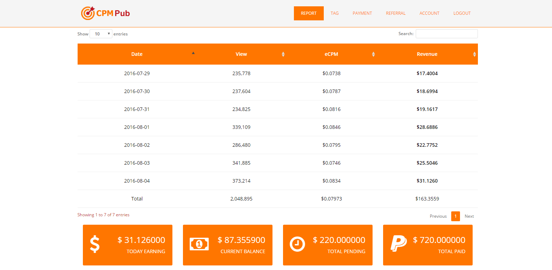Click the Today Earning card

127,245
